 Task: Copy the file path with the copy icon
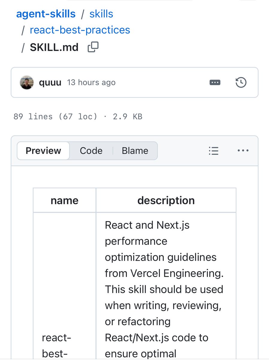pyautogui.click(x=93, y=47)
